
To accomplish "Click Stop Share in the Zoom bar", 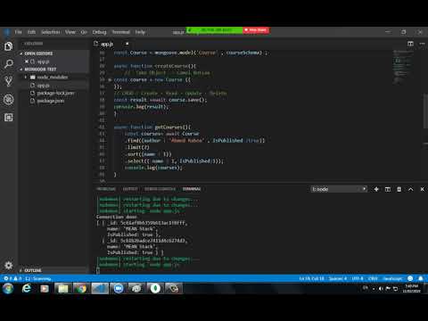I will pos(256,30).
